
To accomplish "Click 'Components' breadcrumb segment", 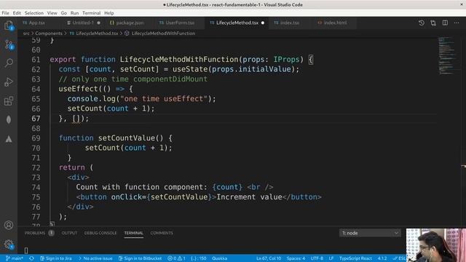I will pos(49,33).
